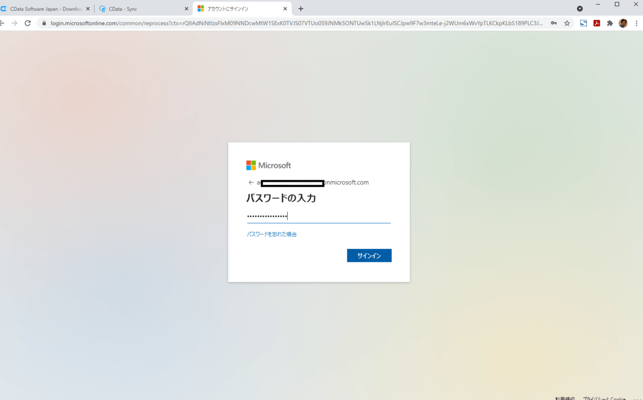Open tab search dropdown in title bar
Image resolution: width=643 pixels, height=400 pixels.
[x=580, y=9]
